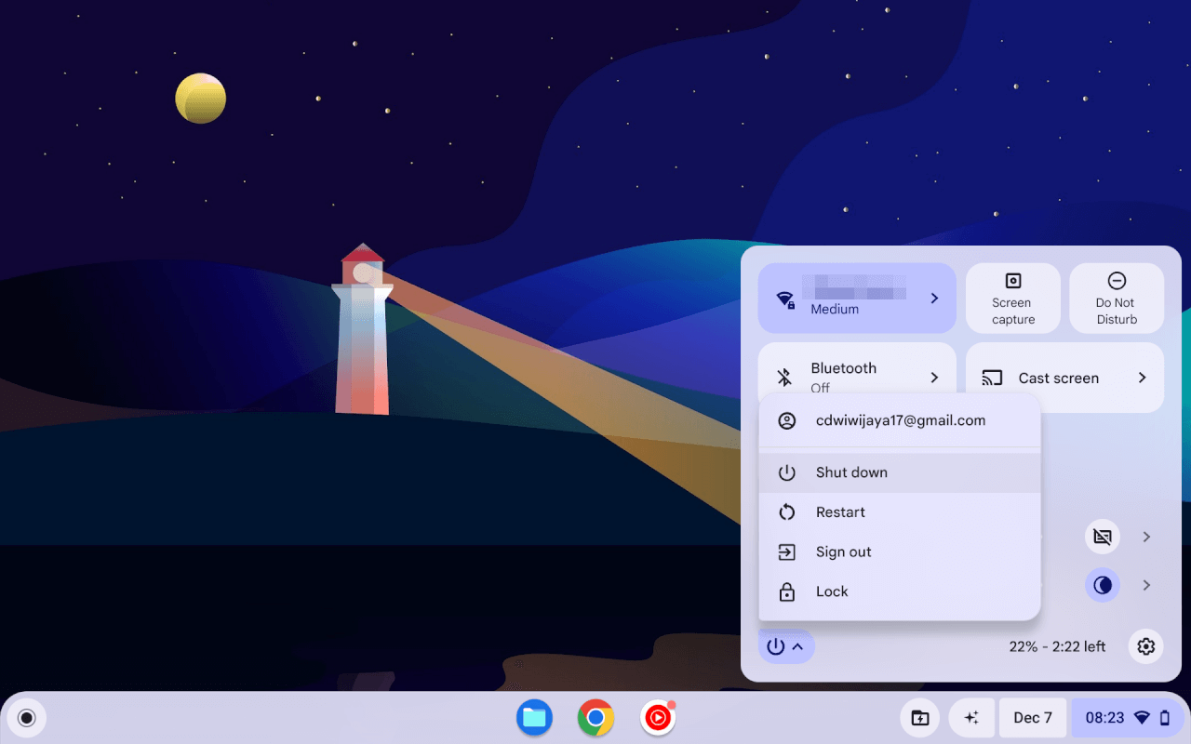Expand Bluetooth options with its chevron
The width and height of the screenshot is (1191, 744).
point(933,378)
